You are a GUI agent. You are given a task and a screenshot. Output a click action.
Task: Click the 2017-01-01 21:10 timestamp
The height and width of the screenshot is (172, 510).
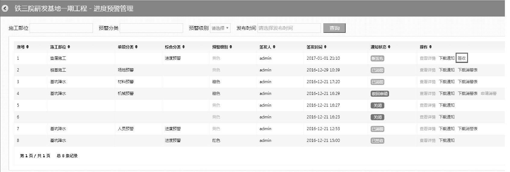(323, 58)
